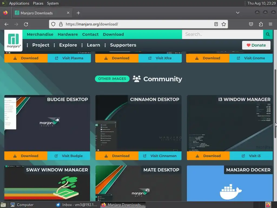The image size is (277, 208).
Task: Click the Manjaro logo in the site header
Action: (x=14, y=41)
